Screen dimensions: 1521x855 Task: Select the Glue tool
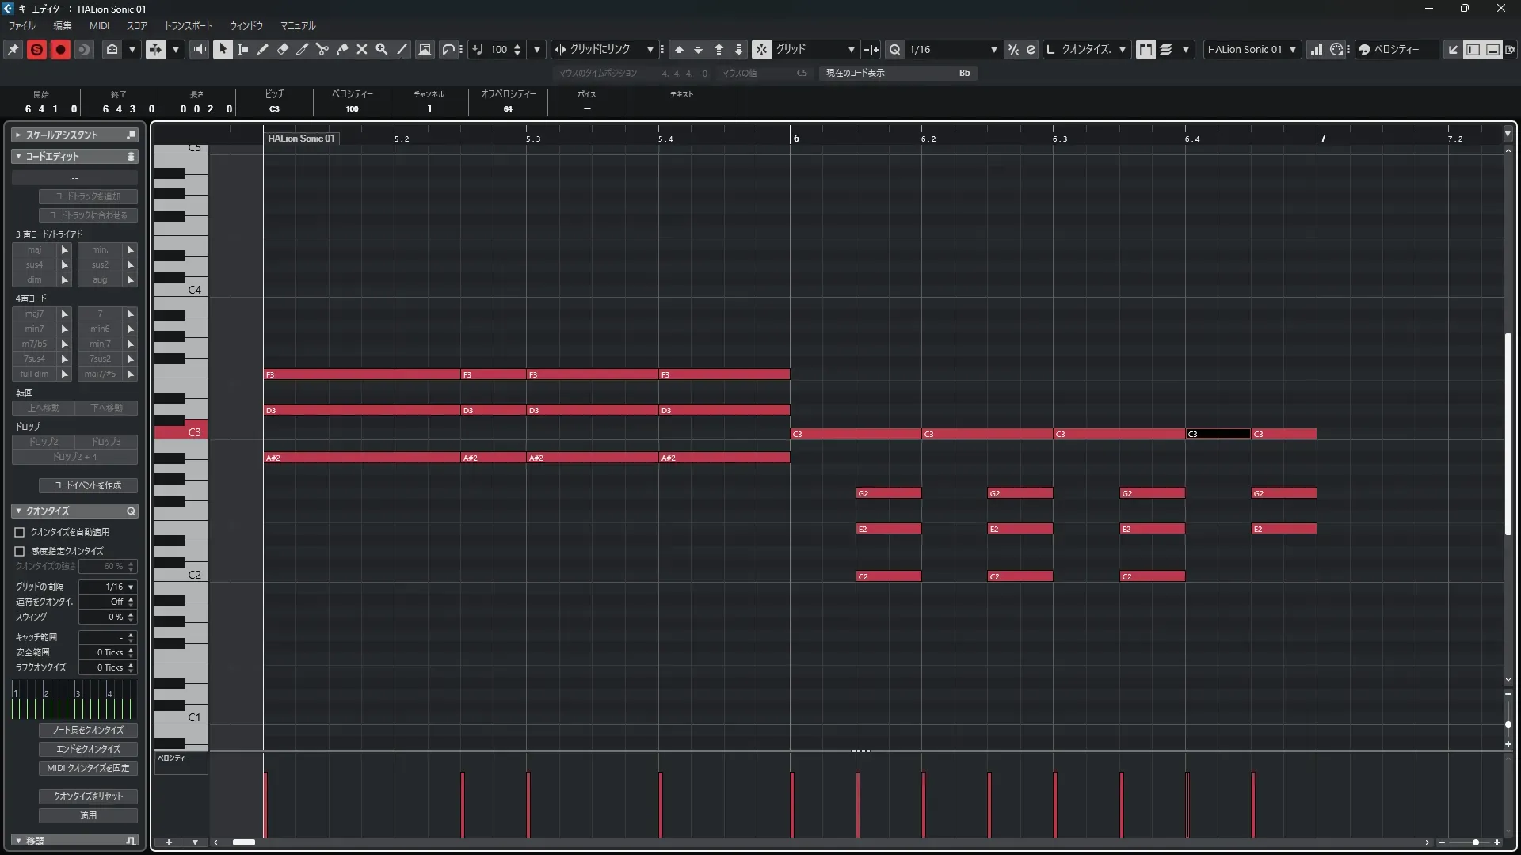[x=342, y=49]
